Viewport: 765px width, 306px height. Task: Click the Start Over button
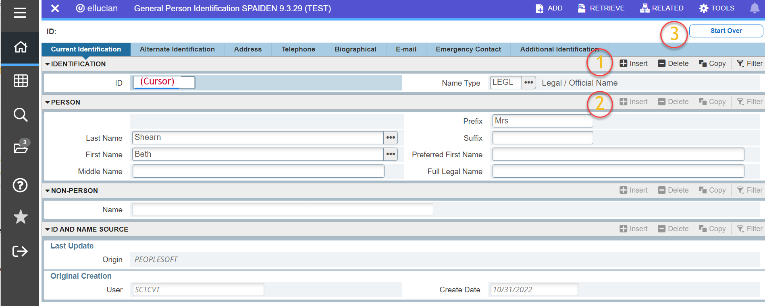[726, 31]
